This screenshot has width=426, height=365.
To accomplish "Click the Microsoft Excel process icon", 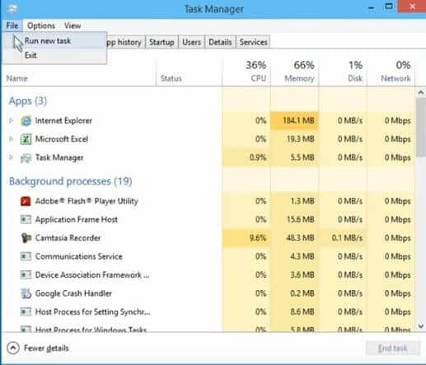I will click(x=26, y=139).
